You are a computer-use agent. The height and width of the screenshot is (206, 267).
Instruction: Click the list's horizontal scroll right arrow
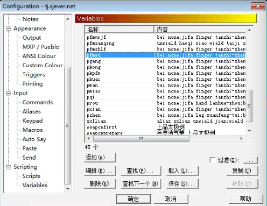tap(241, 138)
